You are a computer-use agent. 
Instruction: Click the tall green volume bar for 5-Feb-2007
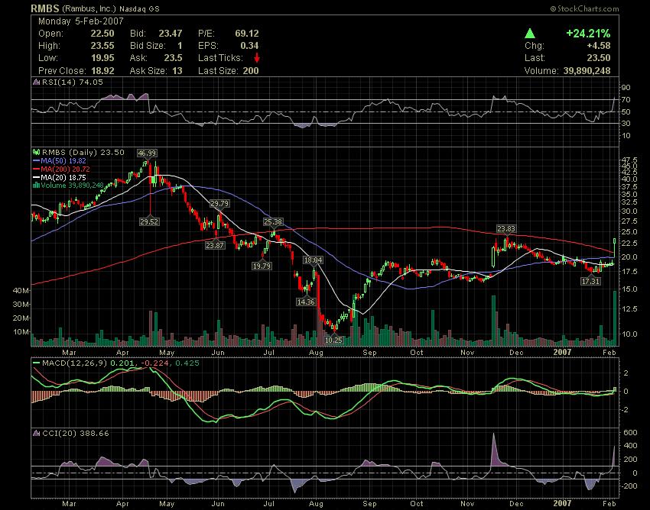615,318
